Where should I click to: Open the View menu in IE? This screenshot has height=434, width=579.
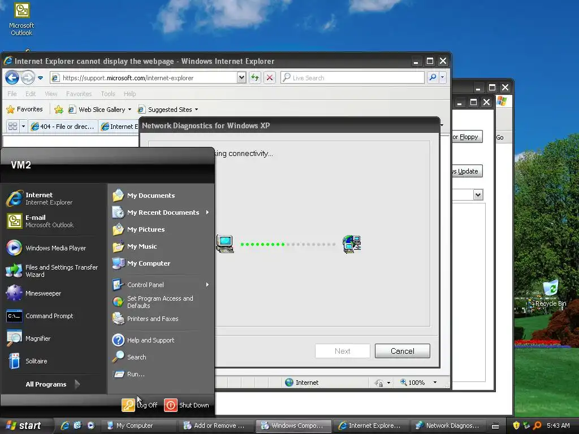tap(50, 94)
